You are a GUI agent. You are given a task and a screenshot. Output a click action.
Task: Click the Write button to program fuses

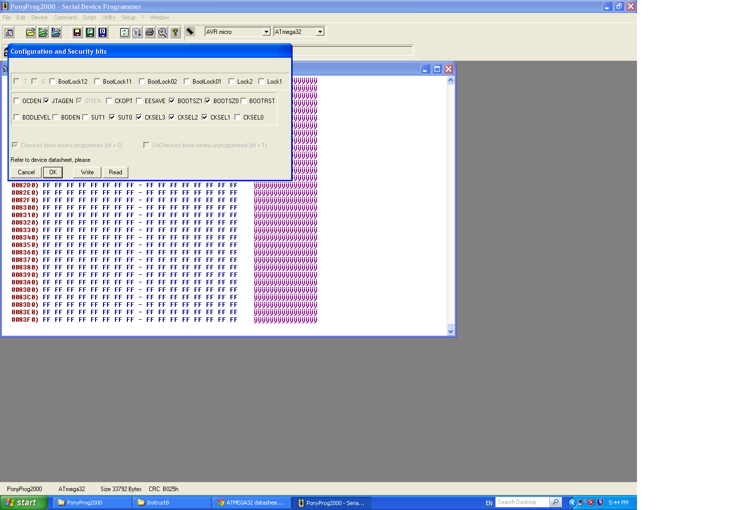pyautogui.click(x=88, y=172)
